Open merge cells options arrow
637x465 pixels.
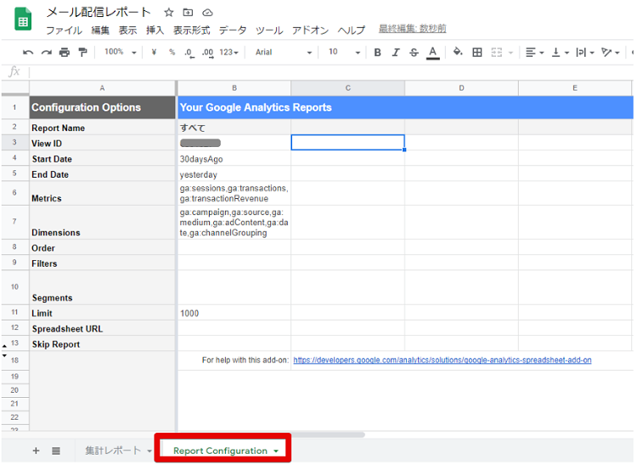coord(510,53)
